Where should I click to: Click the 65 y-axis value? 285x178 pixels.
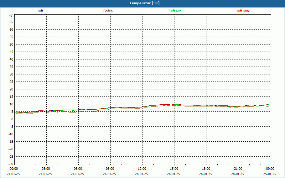click(11, 22)
